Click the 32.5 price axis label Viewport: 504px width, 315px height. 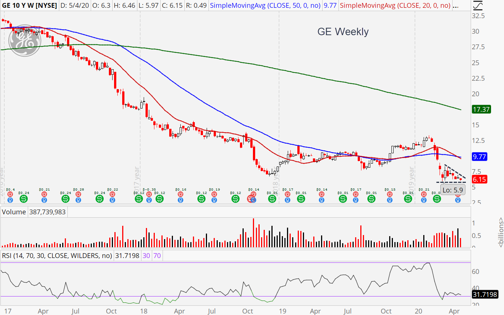point(479,16)
